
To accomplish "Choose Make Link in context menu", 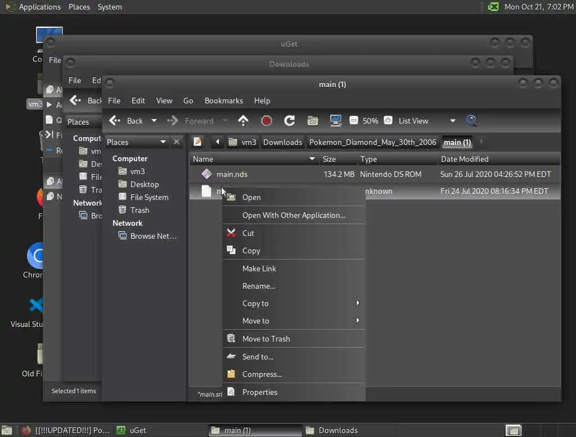I will (x=294, y=268).
